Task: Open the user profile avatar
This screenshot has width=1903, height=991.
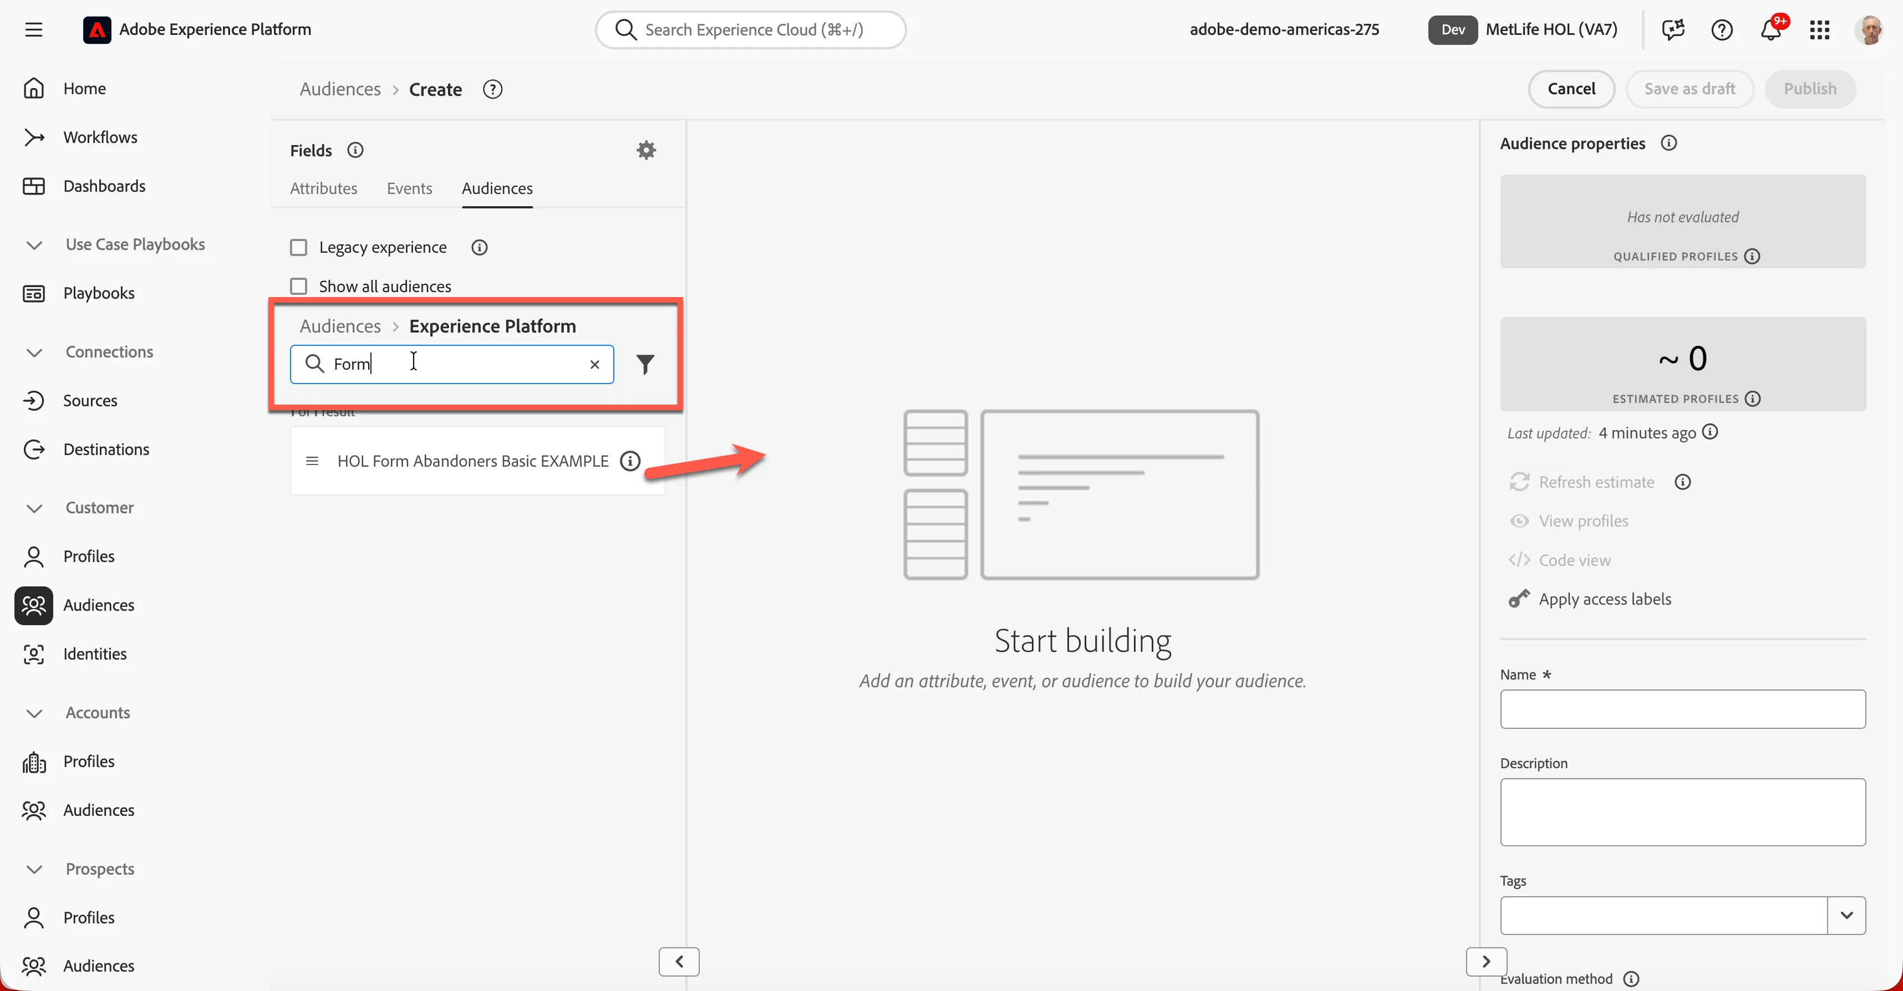Action: coord(1869,29)
